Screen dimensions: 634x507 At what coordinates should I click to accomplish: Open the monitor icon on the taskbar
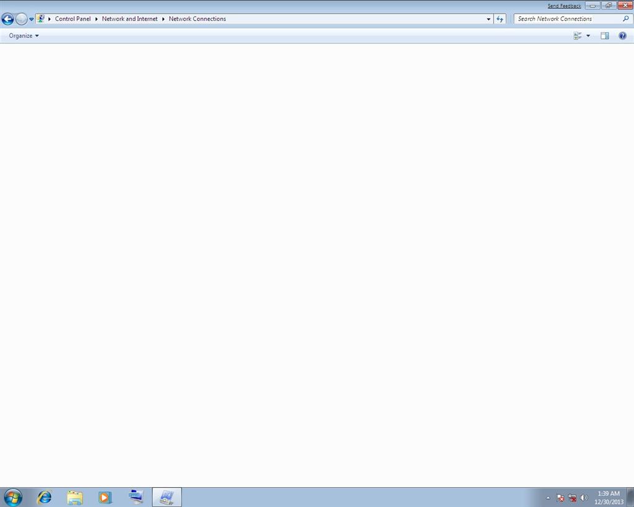coord(136,497)
